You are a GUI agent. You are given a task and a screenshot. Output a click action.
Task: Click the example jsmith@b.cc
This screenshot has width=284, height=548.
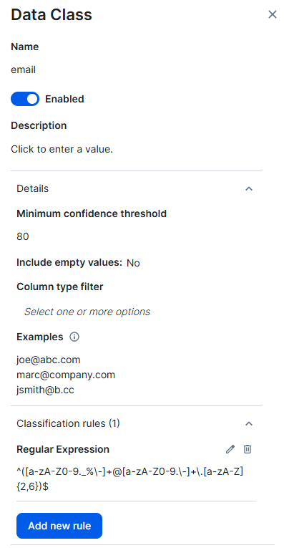tap(45, 390)
